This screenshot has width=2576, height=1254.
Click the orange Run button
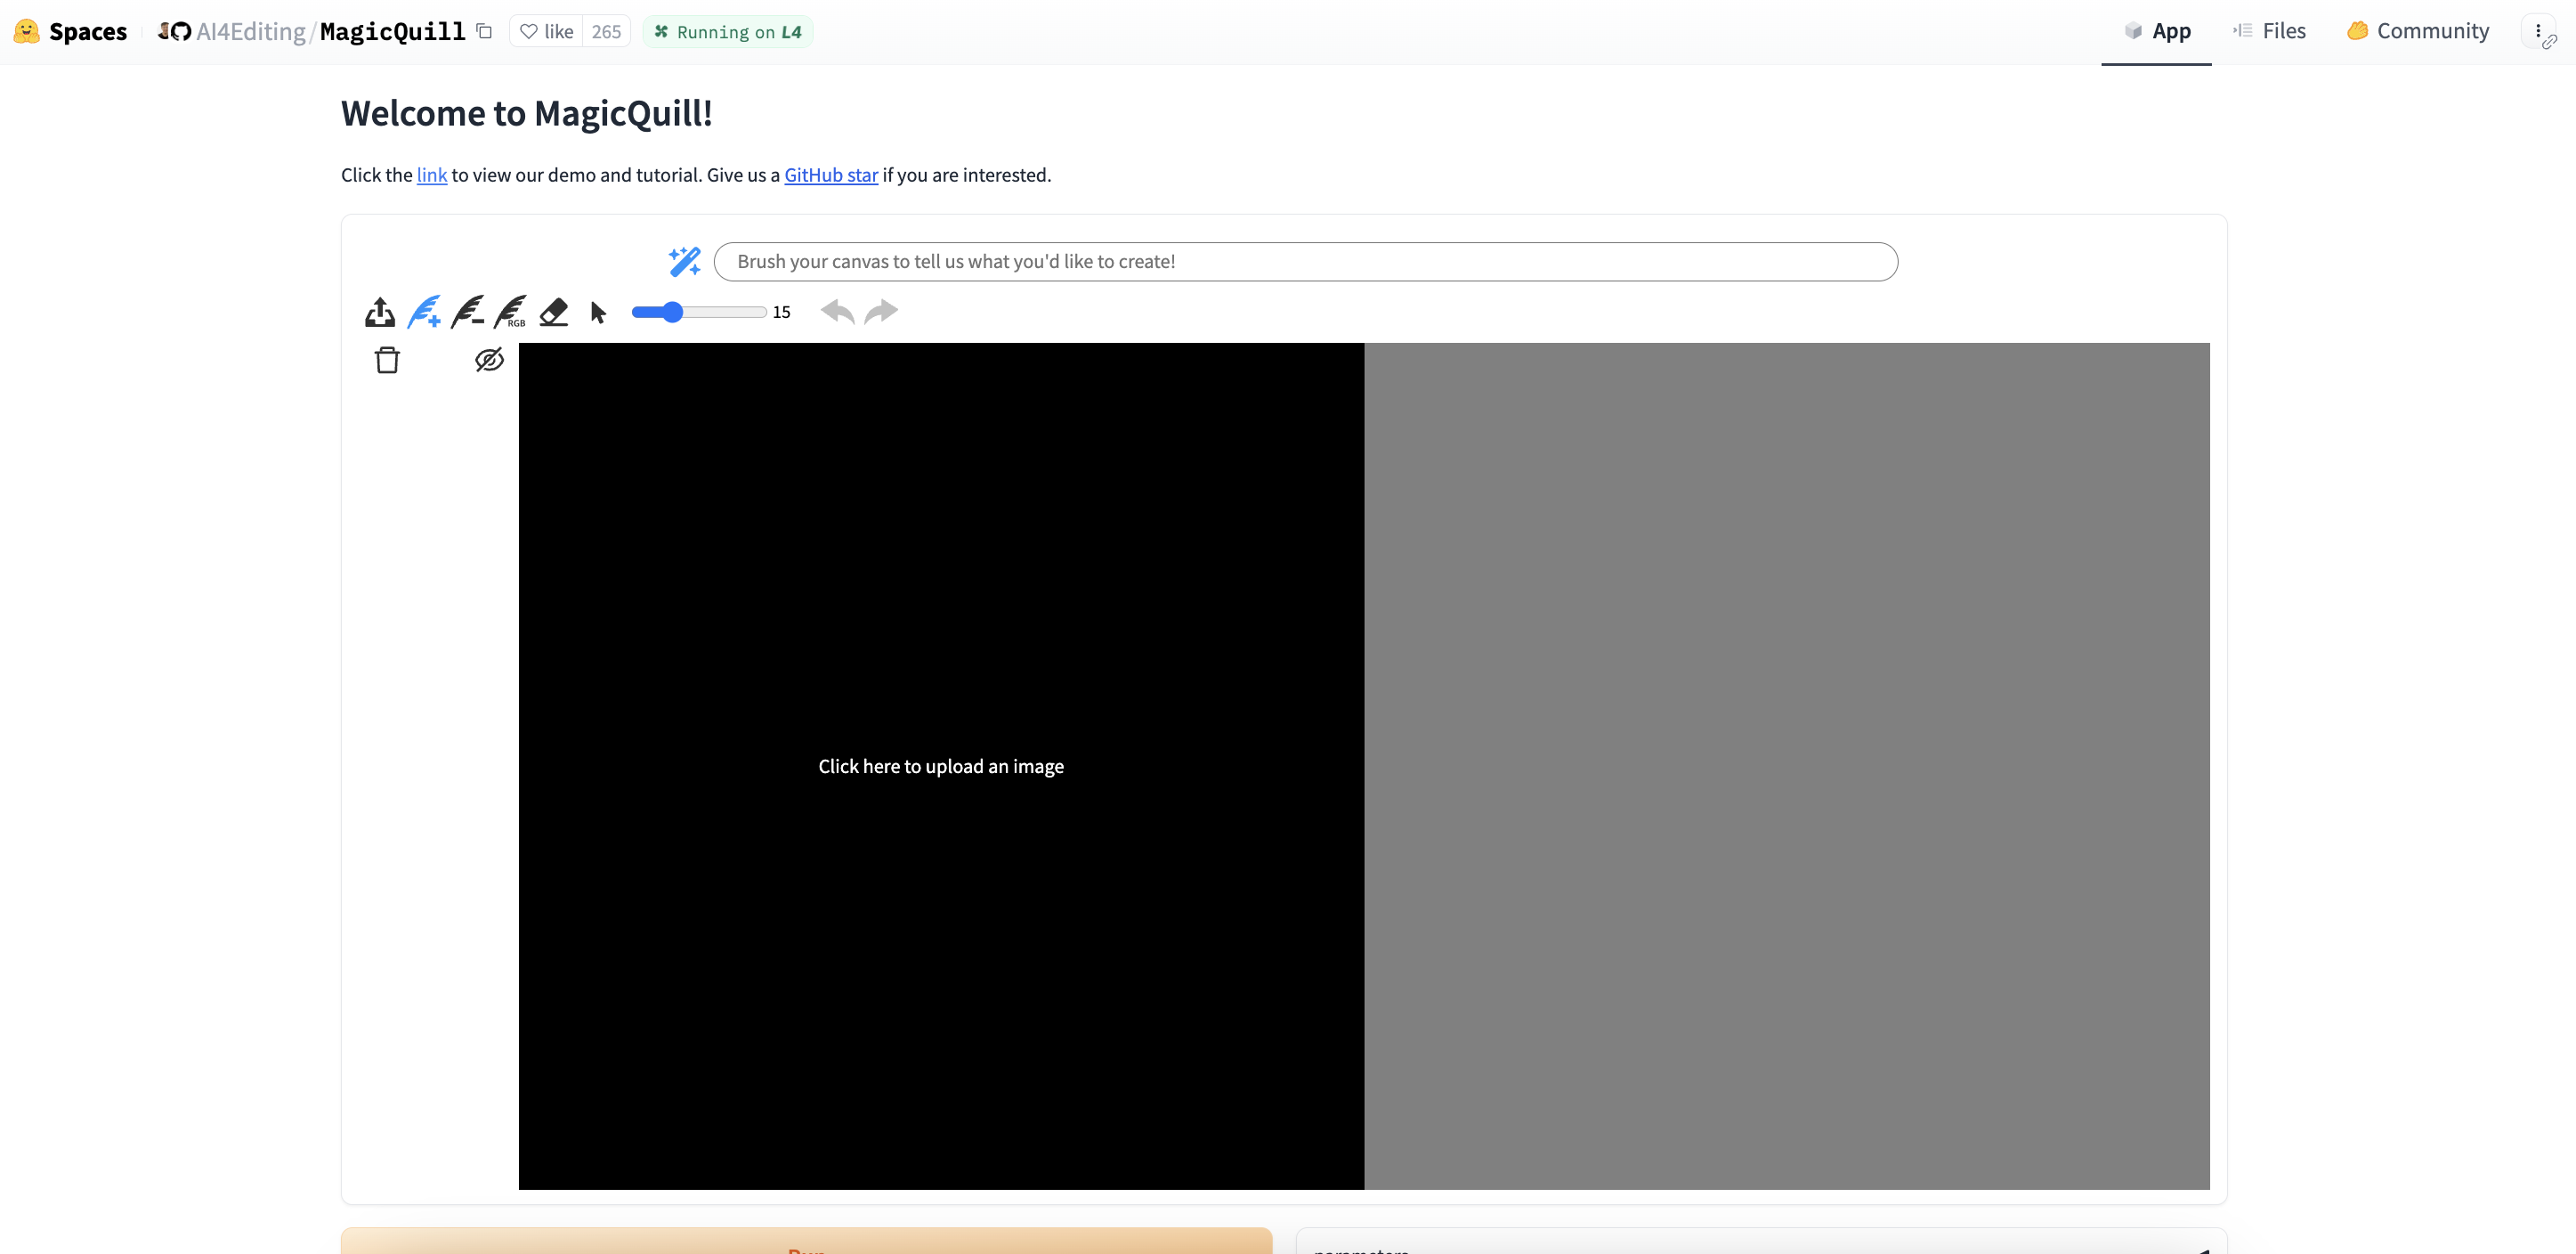pyautogui.click(x=806, y=1241)
